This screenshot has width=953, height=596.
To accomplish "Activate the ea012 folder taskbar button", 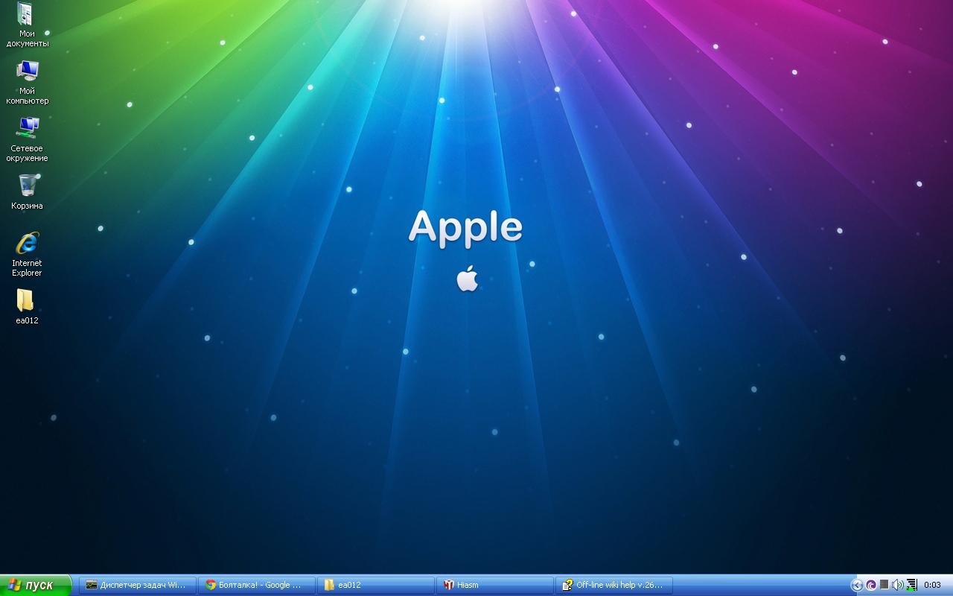I will tap(376, 585).
